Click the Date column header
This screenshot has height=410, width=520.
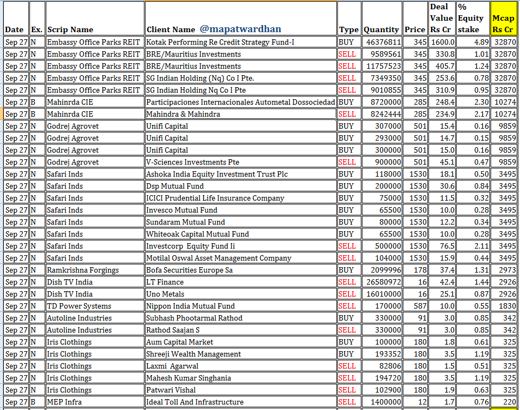[16, 18]
